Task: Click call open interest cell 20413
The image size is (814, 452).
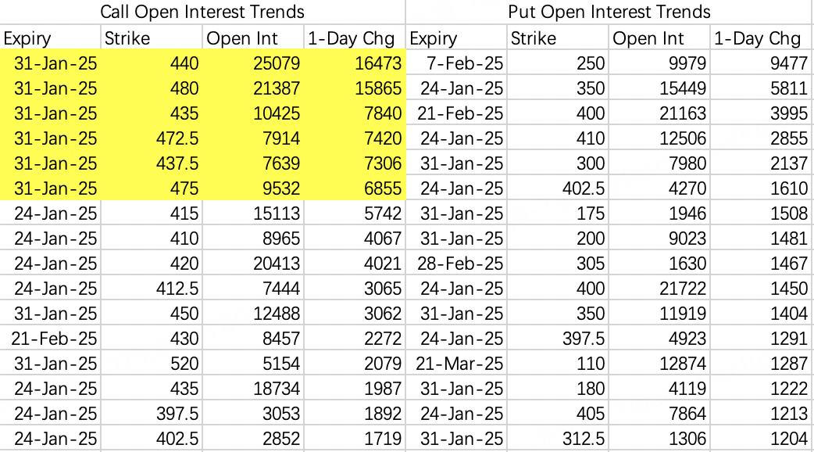Action: click(x=253, y=264)
